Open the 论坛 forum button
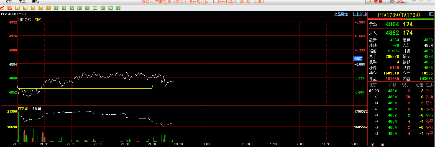This screenshot has width=435, height=147. (x=397, y=2)
